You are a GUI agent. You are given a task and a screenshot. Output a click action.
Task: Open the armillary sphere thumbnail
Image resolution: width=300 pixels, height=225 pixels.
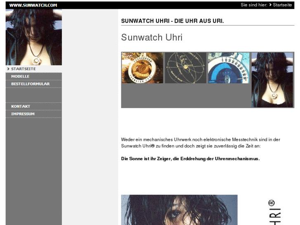tap(186, 68)
